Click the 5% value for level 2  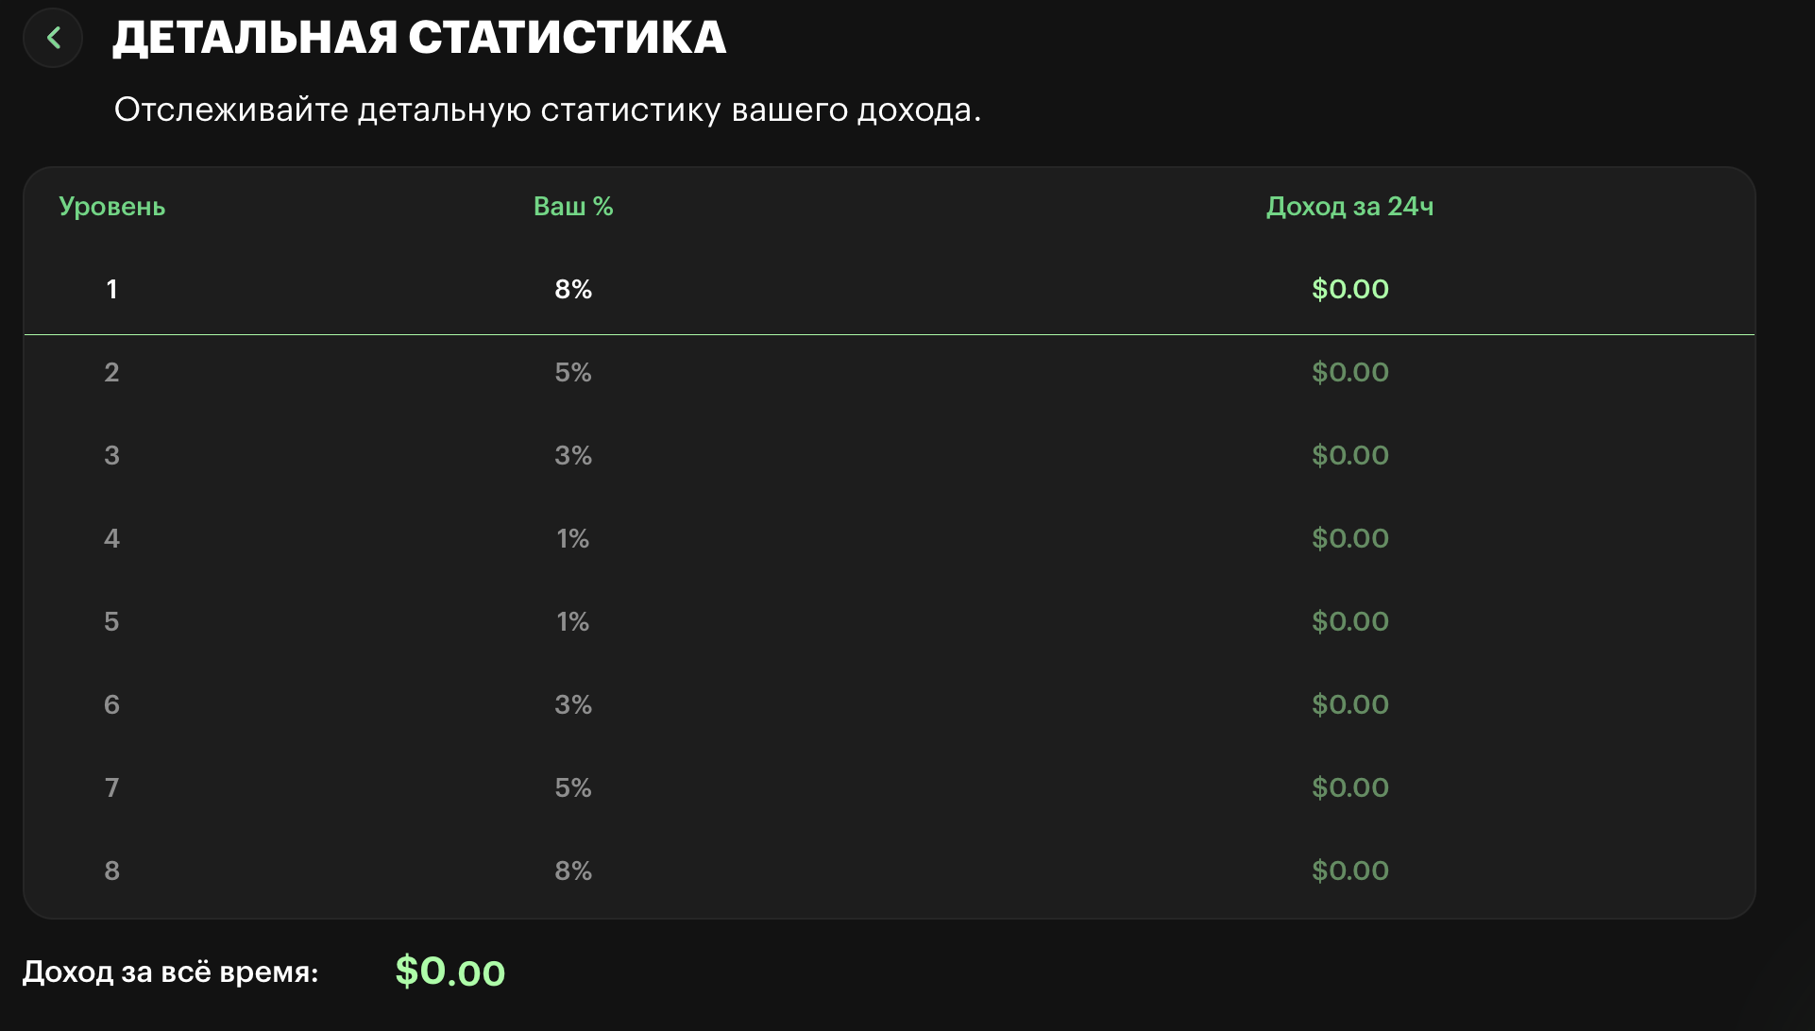pos(573,372)
